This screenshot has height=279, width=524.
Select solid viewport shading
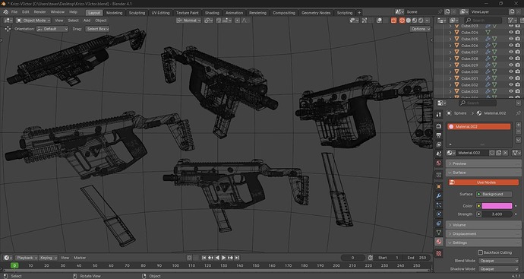point(409,21)
